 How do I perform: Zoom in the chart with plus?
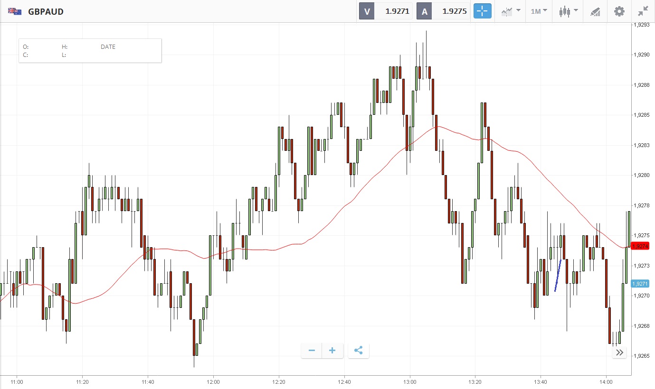click(x=332, y=351)
